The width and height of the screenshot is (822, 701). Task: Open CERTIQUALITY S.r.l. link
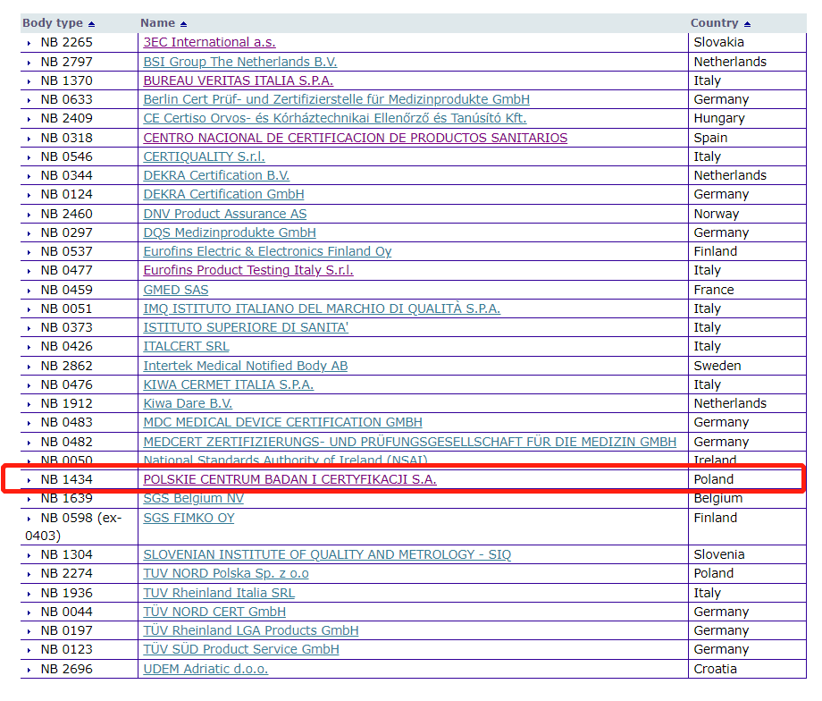click(204, 156)
